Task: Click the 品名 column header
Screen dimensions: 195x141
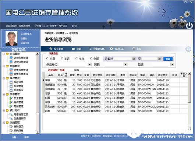Action: [x=51, y=75]
